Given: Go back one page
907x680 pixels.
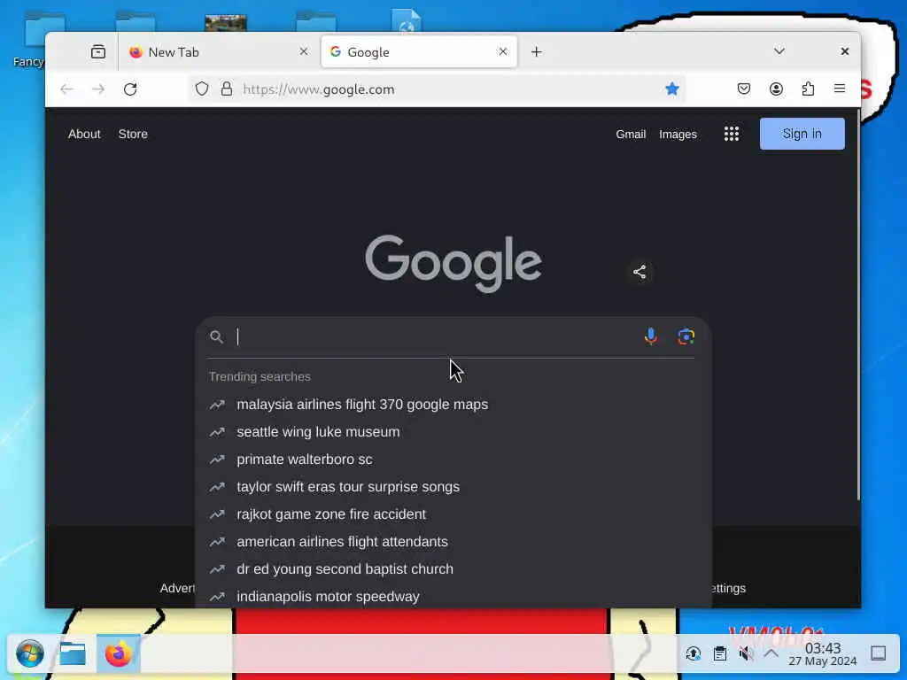Looking at the screenshot, I should (66, 89).
